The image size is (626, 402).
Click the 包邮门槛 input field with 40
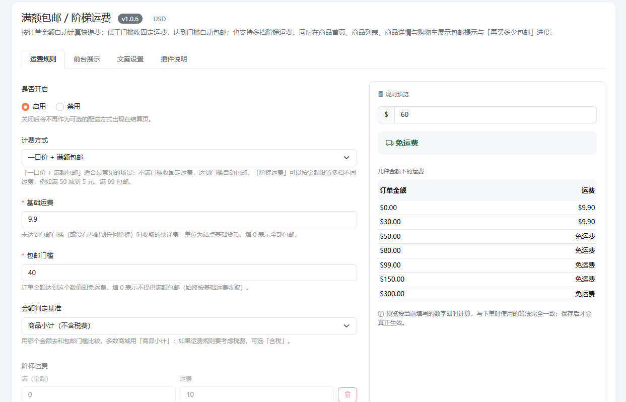(x=189, y=273)
